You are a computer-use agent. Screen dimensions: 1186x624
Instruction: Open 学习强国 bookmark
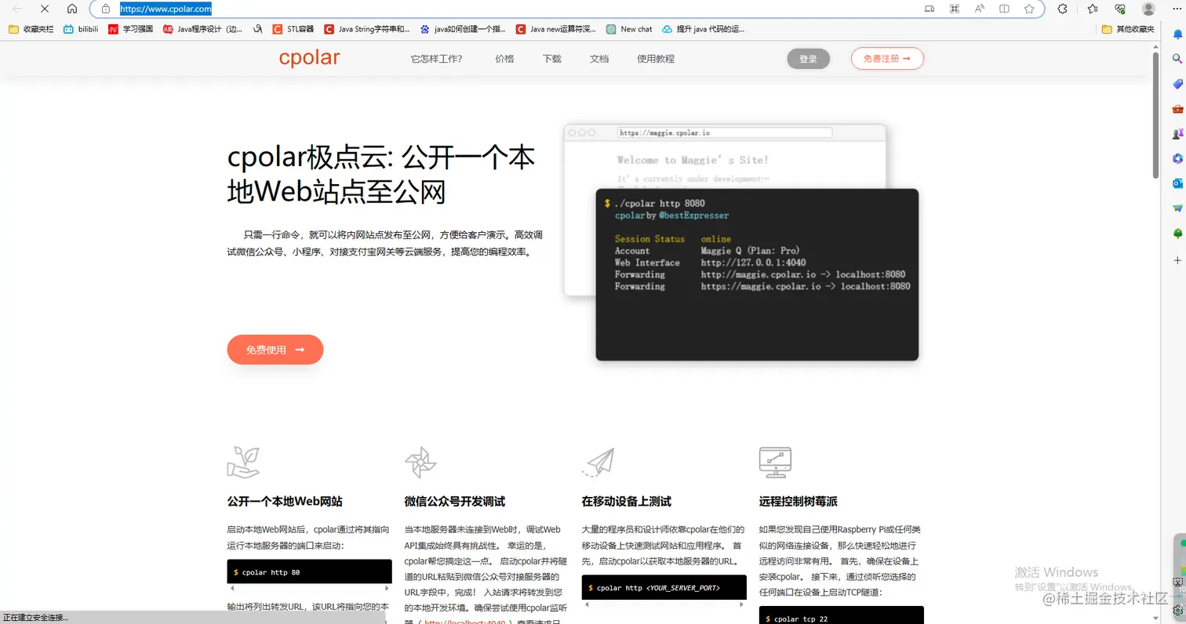tap(130, 29)
